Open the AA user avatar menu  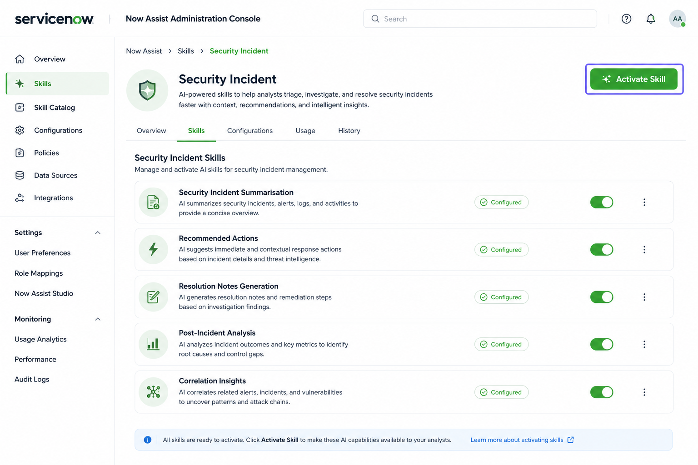677,19
